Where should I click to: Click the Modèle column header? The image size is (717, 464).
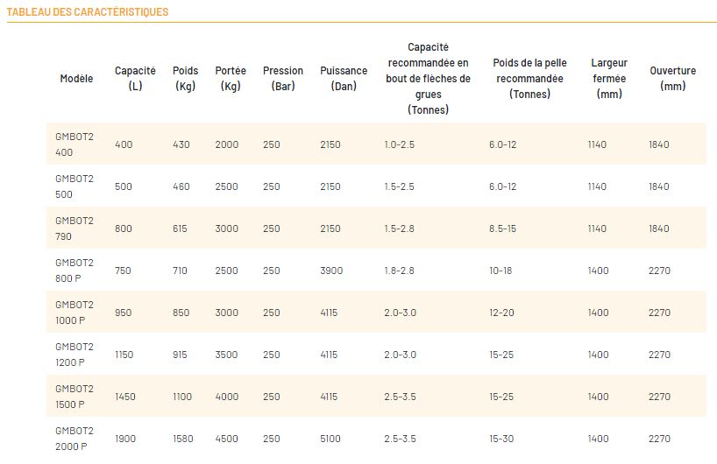[x=76, y=79]
